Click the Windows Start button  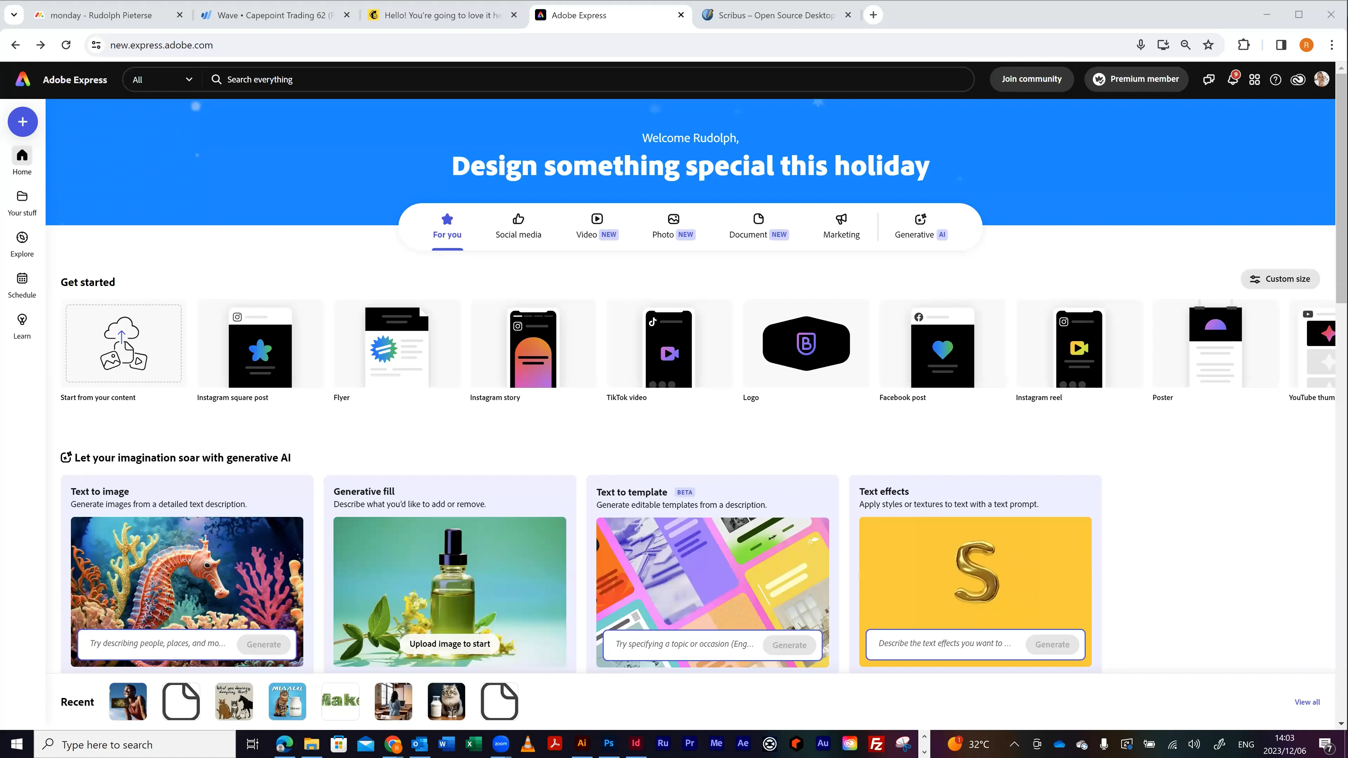[17, 744]
